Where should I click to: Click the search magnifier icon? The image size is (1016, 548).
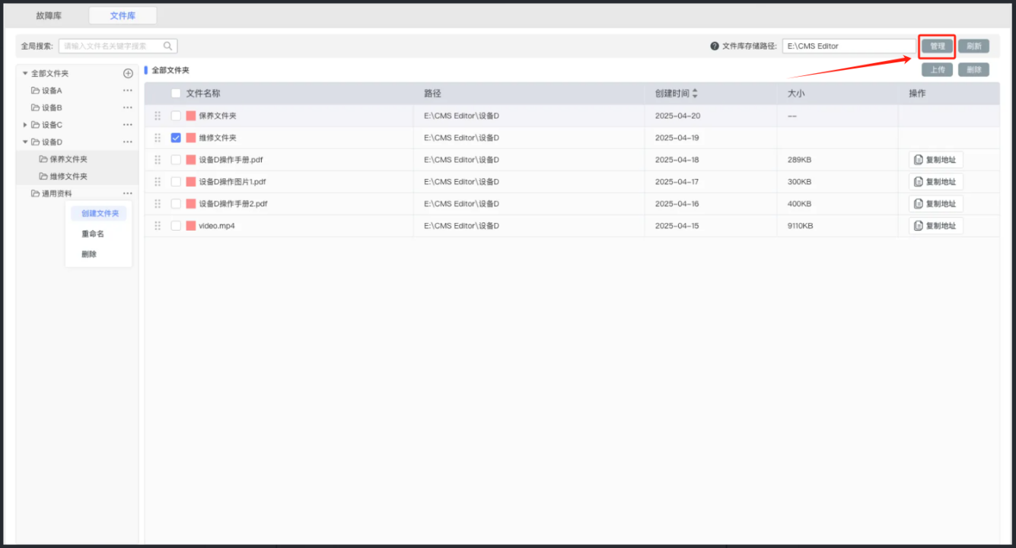(x=167, y=46)
